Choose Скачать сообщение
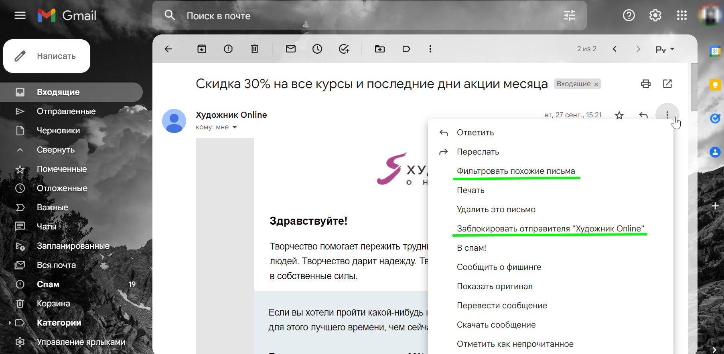 pyautogui.click(x=551, y=325)
